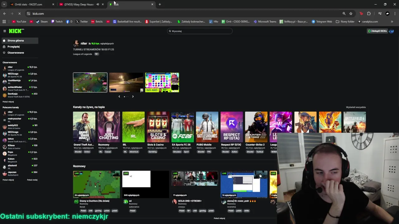Open Japczan in recommended channels
The width and height of the screenshot is (399, 224).
click(20, 173)
